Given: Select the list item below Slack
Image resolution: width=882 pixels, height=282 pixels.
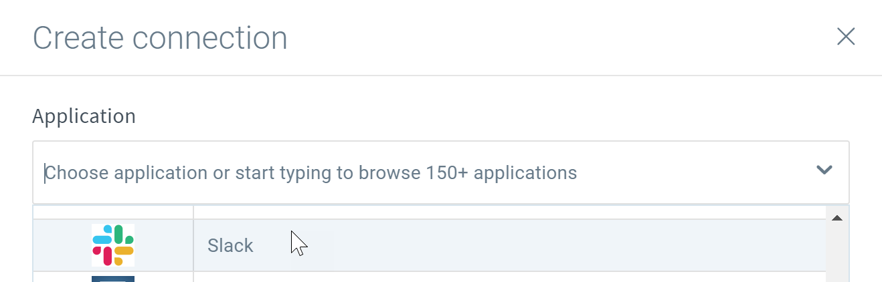Looking at the screenshot, I should 429,277.
